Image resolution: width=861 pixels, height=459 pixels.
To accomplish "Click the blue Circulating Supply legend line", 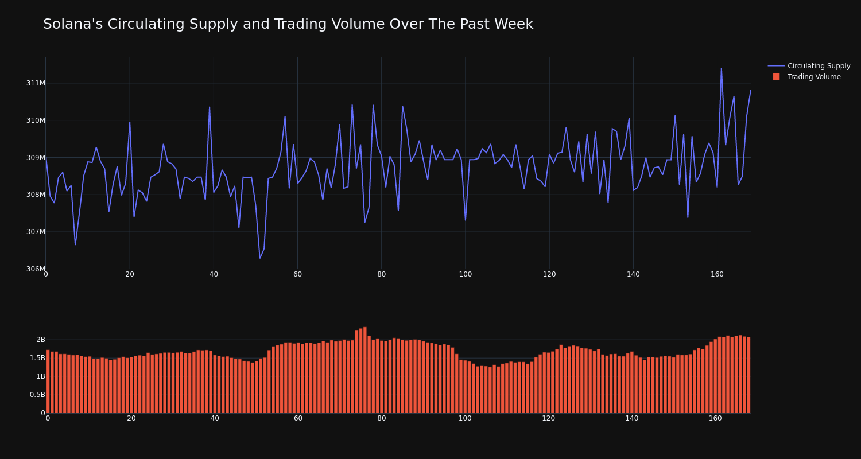I will (776, 66).
